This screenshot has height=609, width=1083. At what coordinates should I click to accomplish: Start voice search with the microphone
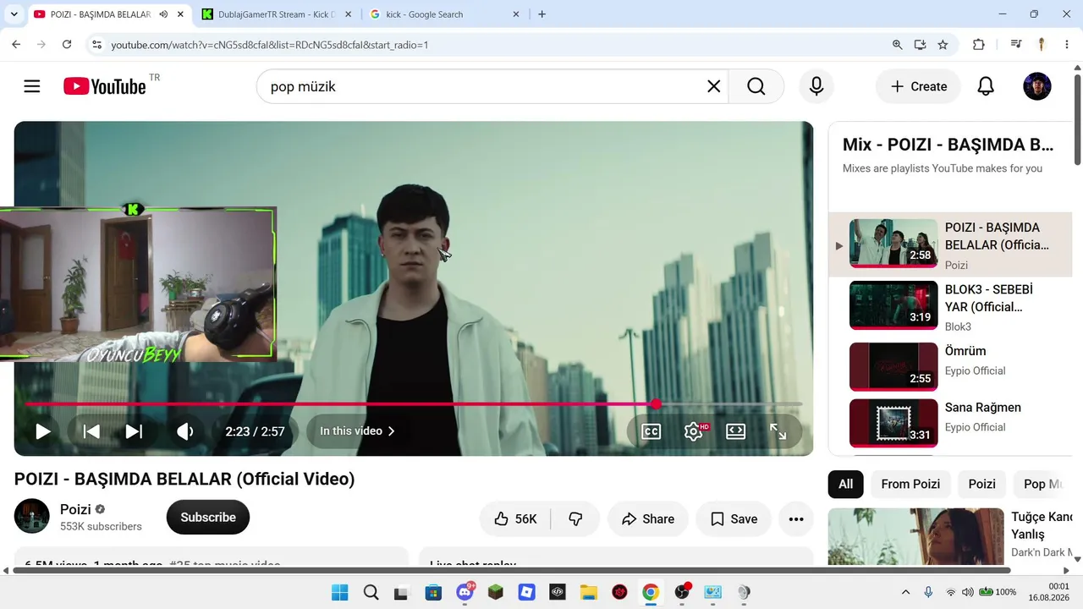(x=816, y=86)
